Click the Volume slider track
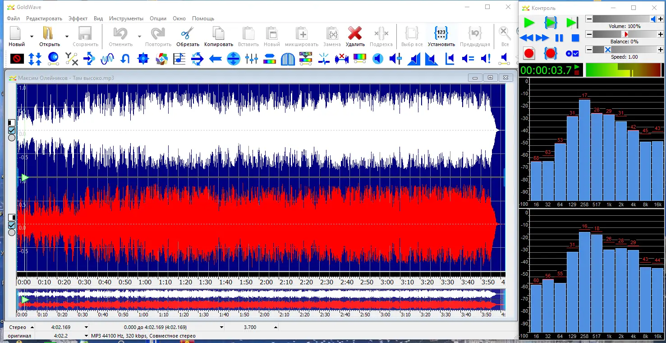 [622, 19]
